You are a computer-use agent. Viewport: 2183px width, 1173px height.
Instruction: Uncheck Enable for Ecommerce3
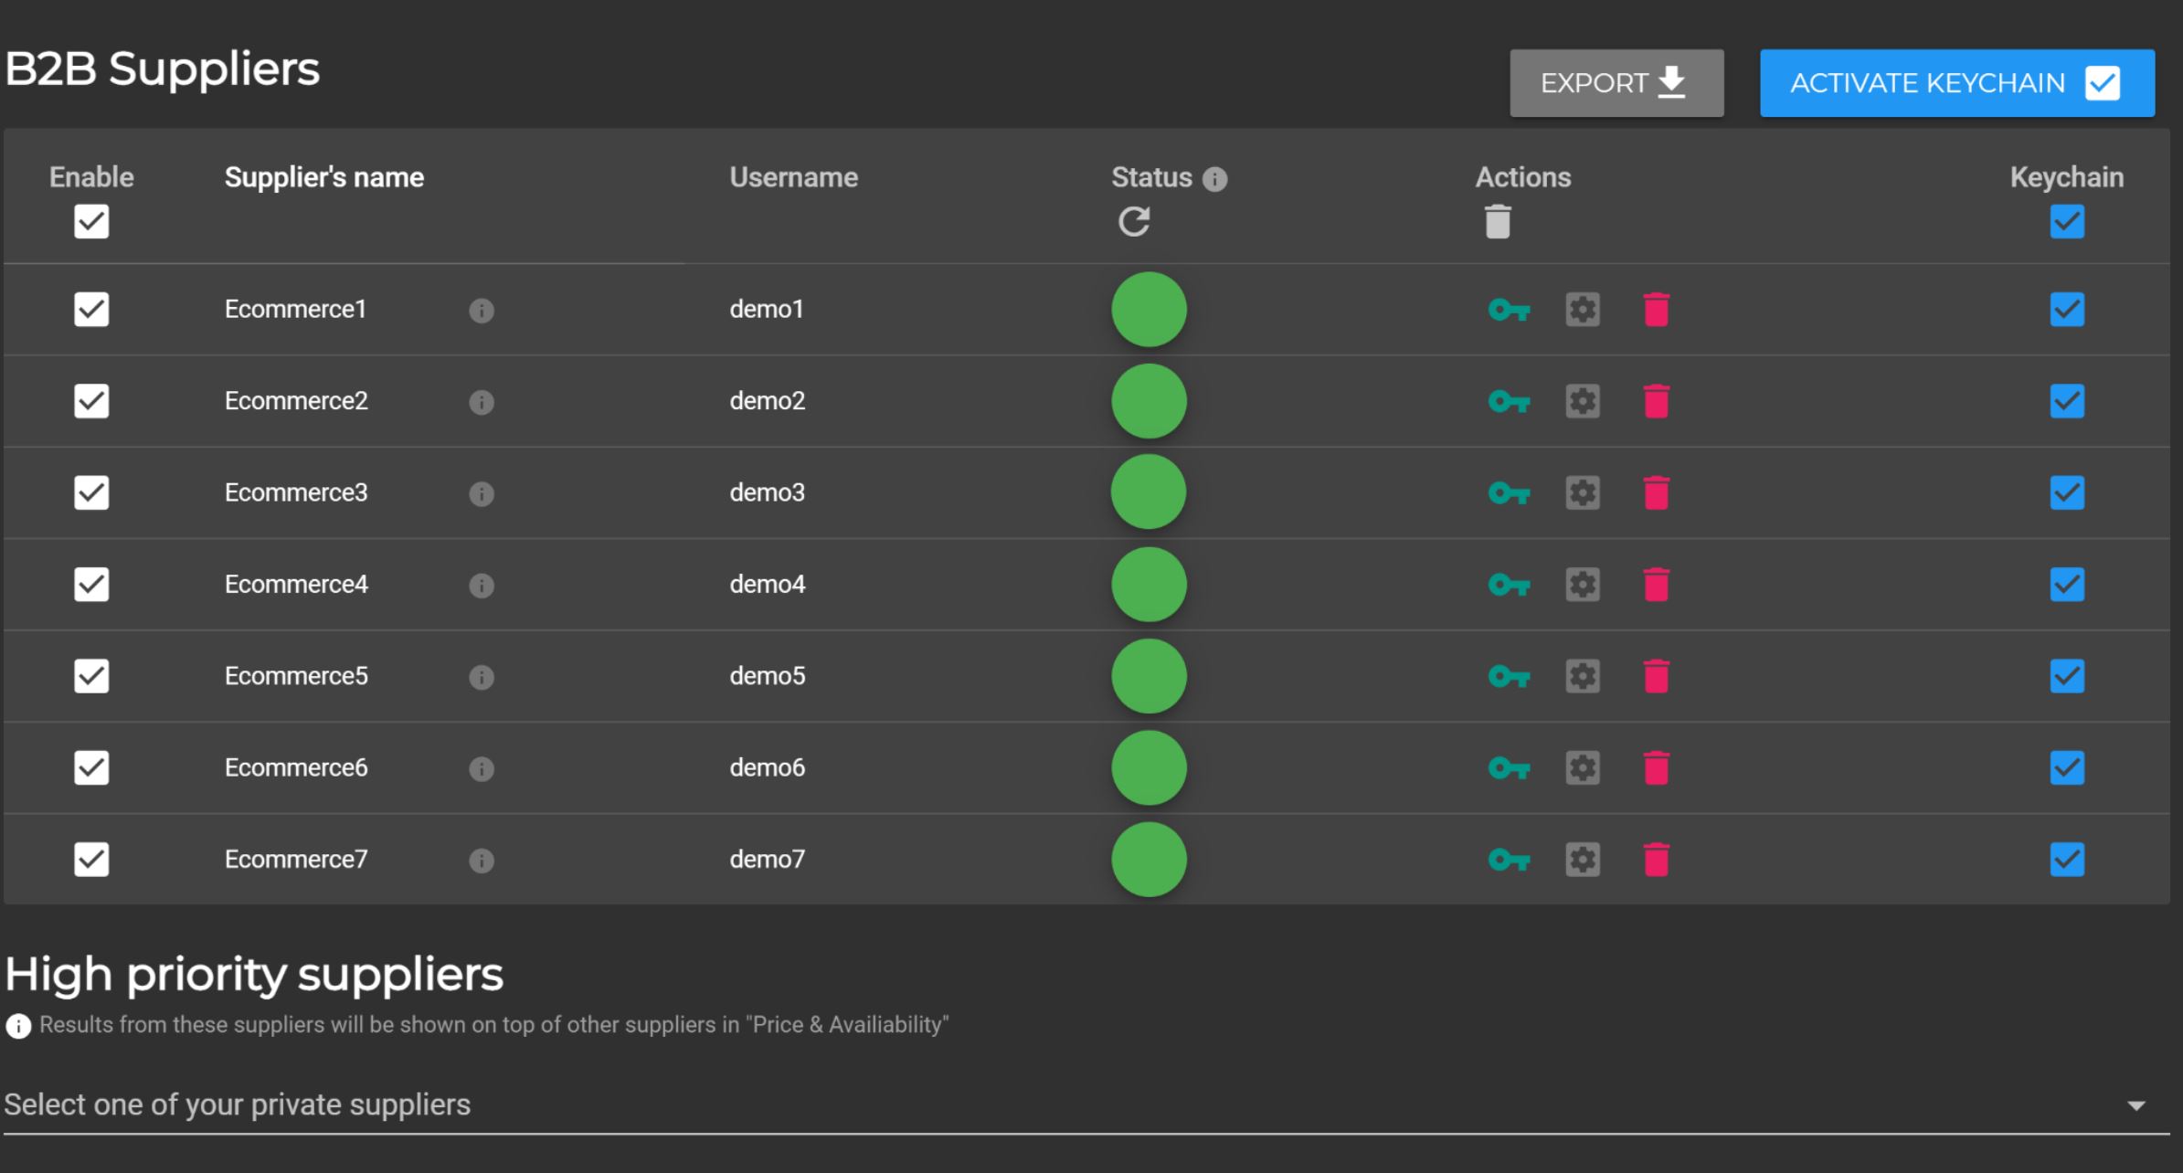(x=91, y=493)
